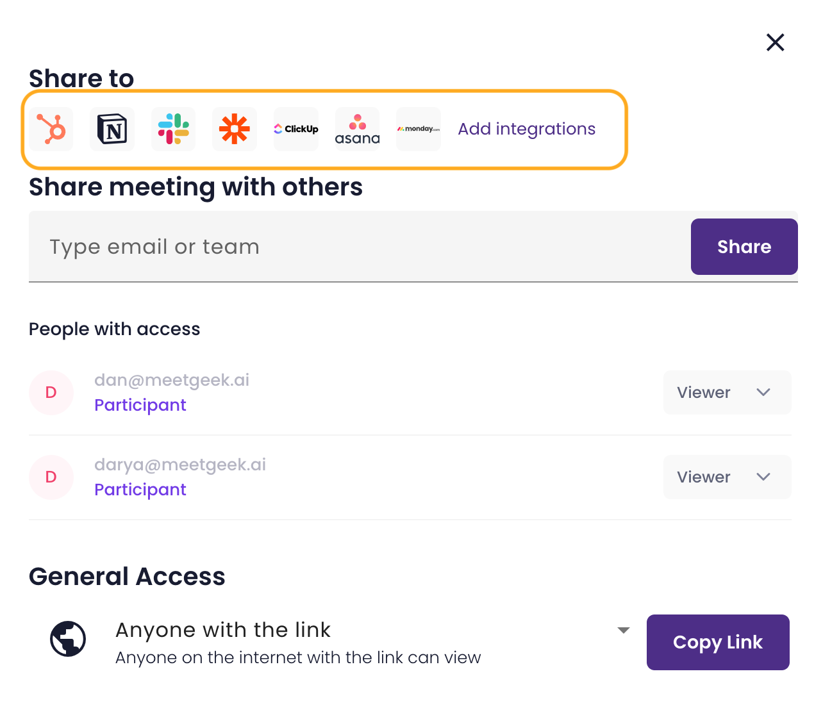Click Participant label under darya@meetgeek.ai
This screenshot has width=823, height=701.
tap(140, 490)
